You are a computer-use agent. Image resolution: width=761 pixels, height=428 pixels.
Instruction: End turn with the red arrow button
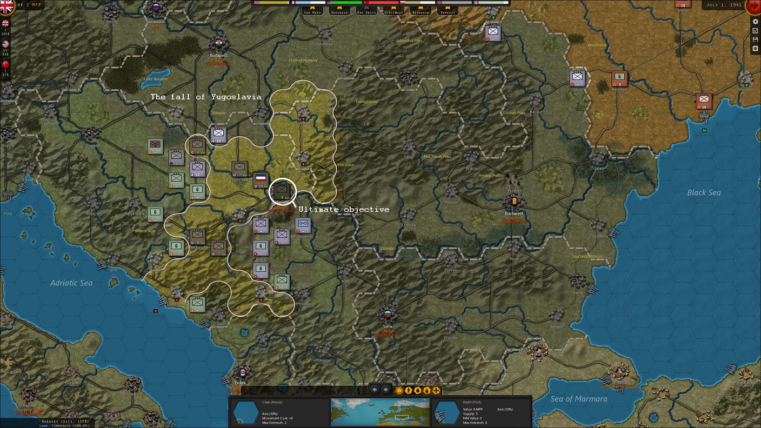(753, 6)
